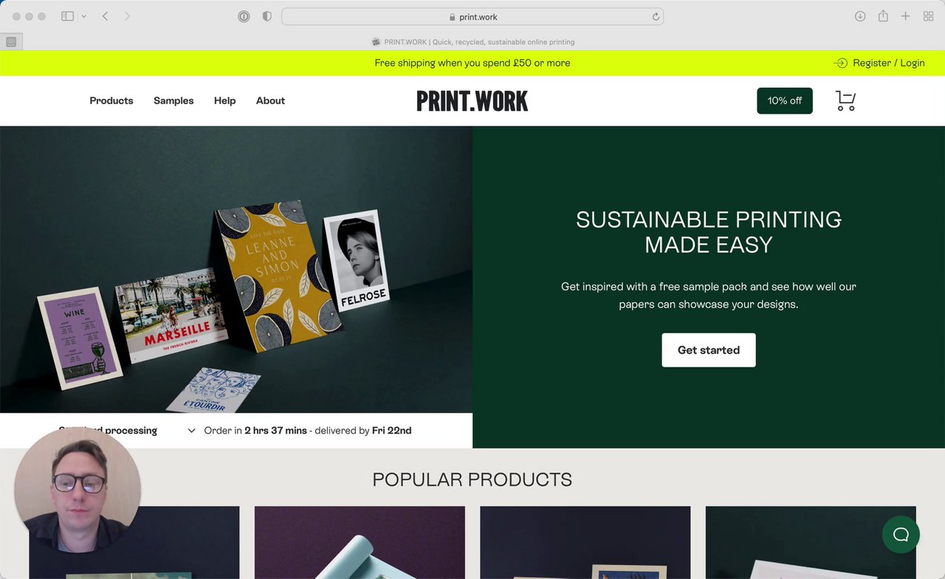Viewport: 945px width, 579px height.
Task: Click the reload page icon
Action: click(x=656, y=16)
